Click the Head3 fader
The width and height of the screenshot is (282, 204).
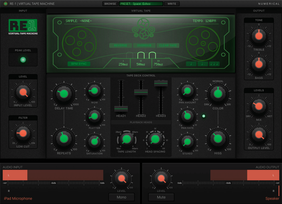(161, 83)
